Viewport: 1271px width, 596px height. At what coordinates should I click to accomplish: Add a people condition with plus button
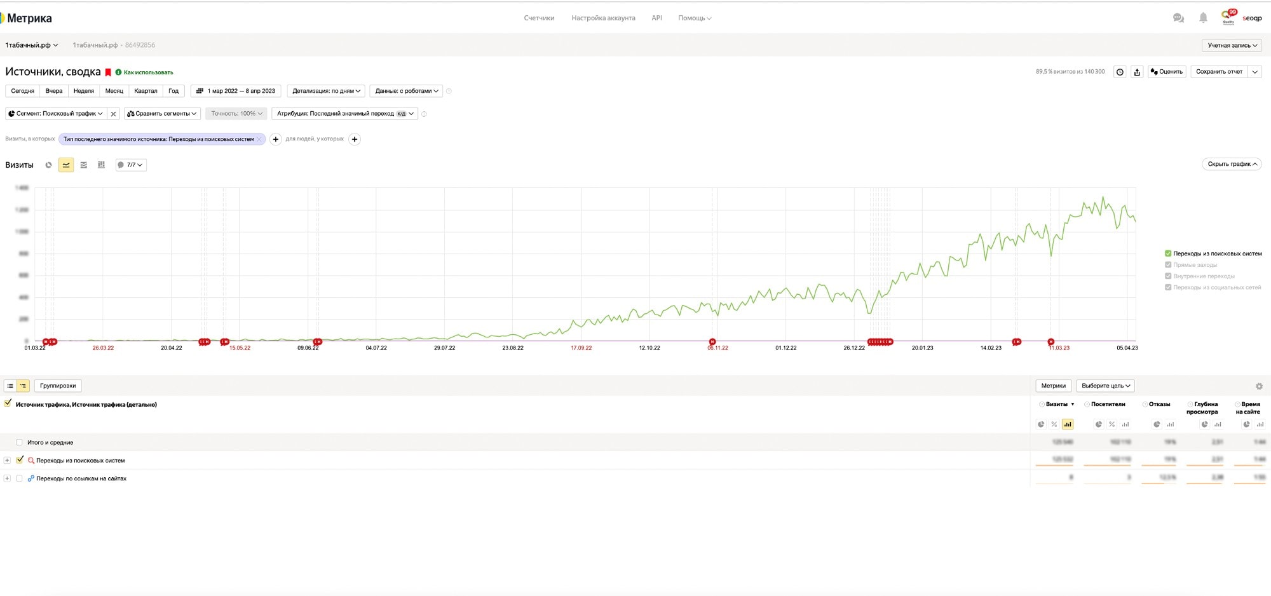[355, 139]
